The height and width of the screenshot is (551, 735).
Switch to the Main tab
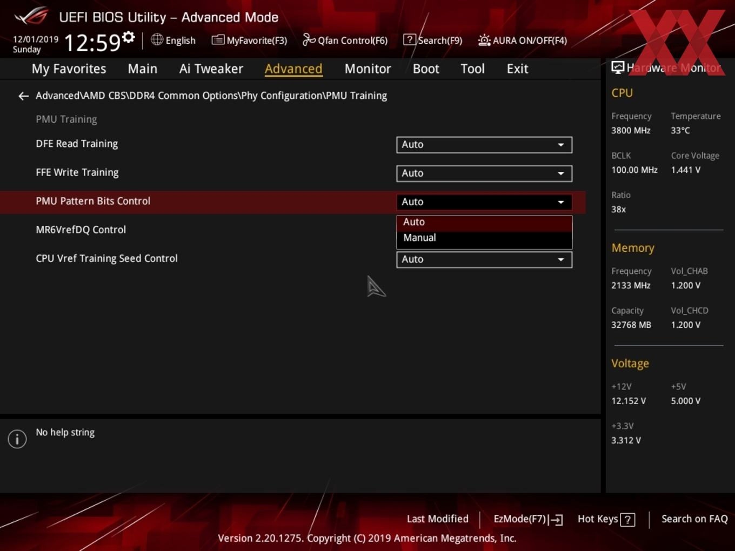pos(143,69)
